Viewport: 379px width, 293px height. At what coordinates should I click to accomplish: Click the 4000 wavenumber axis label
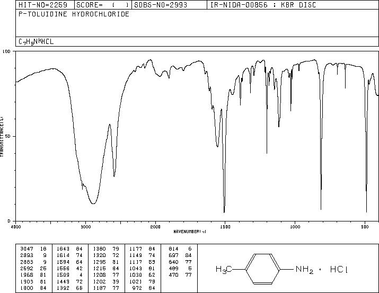tap(16, 227)
